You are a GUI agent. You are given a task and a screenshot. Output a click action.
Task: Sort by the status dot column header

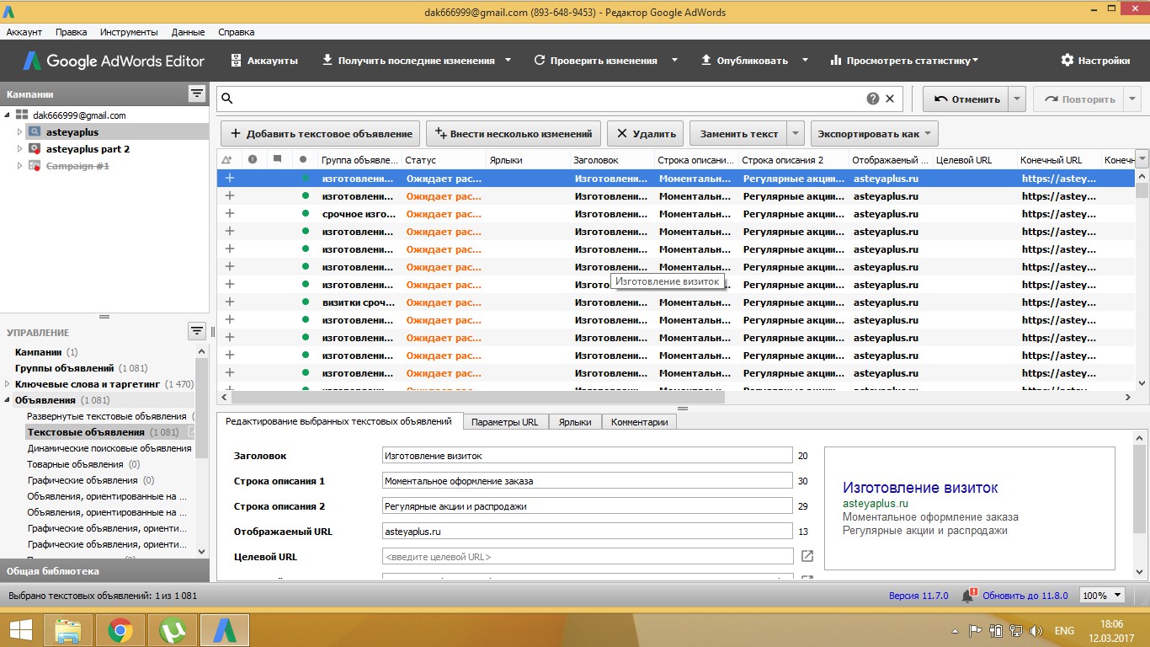coord(302,159)
